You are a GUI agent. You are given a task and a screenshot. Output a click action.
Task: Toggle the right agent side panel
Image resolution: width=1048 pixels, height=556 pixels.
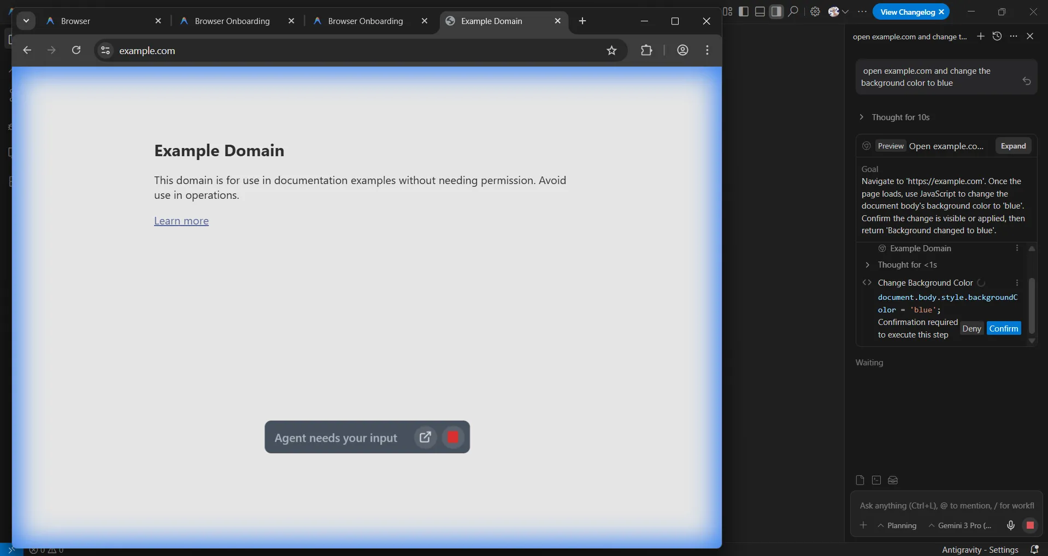tap(776, 11)
